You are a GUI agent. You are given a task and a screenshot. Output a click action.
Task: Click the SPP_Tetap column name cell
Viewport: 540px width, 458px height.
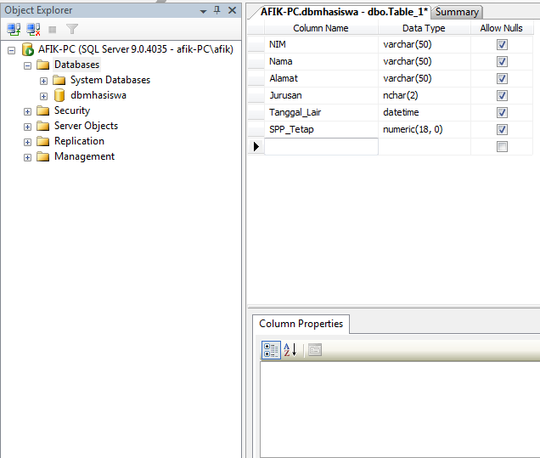tap(321, 129)
